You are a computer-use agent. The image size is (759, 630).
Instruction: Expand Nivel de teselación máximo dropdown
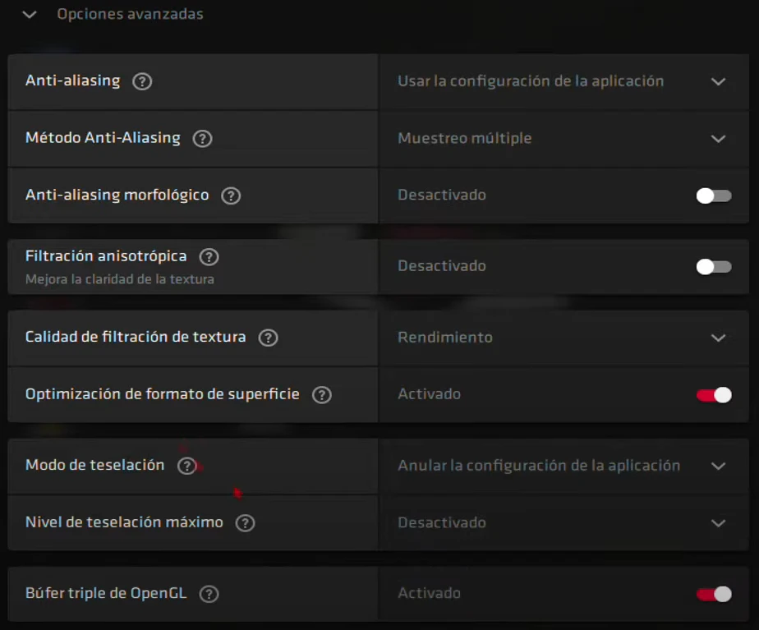tap(568, 523)
